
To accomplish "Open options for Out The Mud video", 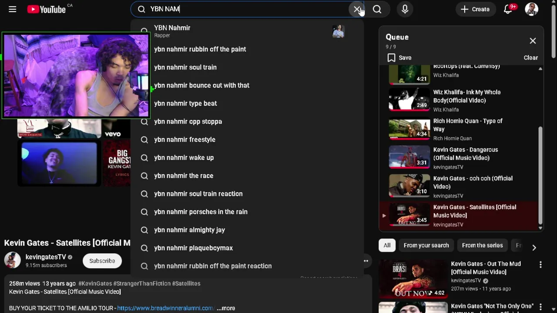I will point(540,264).
